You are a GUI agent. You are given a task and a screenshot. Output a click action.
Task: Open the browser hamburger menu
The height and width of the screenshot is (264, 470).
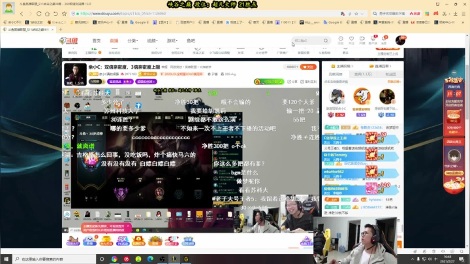[463, 14]
